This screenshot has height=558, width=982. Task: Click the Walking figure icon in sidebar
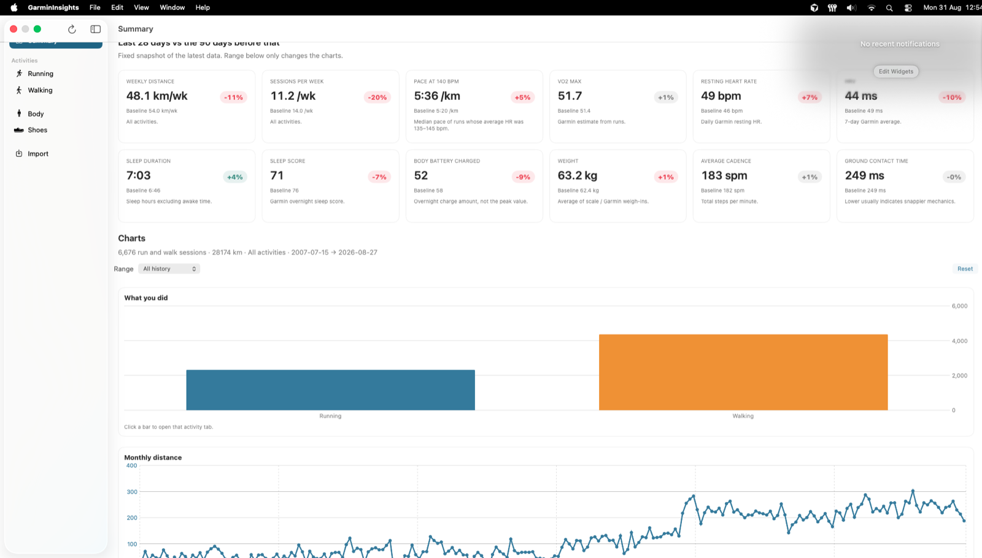pyautogui.click(x=19, y=90)
